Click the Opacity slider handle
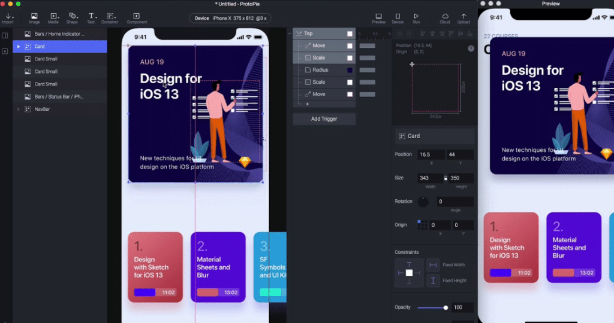The width and height of the screenshot is (614, 323). point(446,308)
